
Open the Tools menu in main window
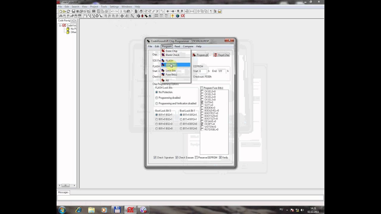[x=104, y=7]
